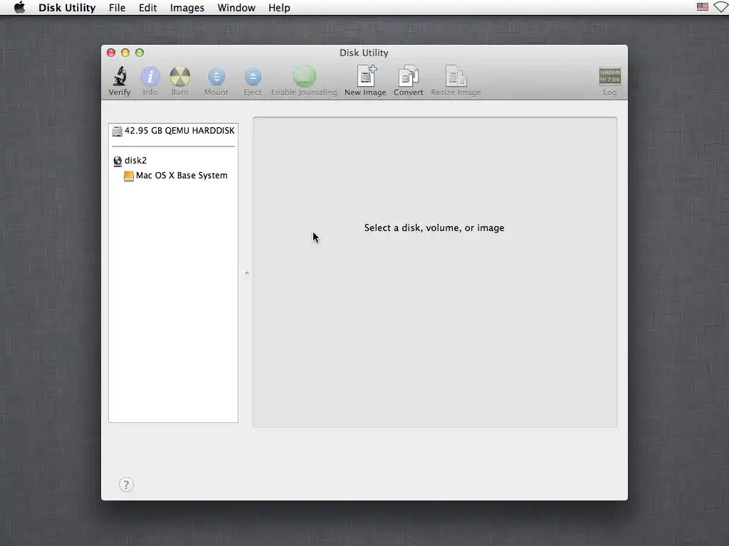The image size is (729, 546).
Task: Create a New Image from toolbar
Action: [367, 75]
